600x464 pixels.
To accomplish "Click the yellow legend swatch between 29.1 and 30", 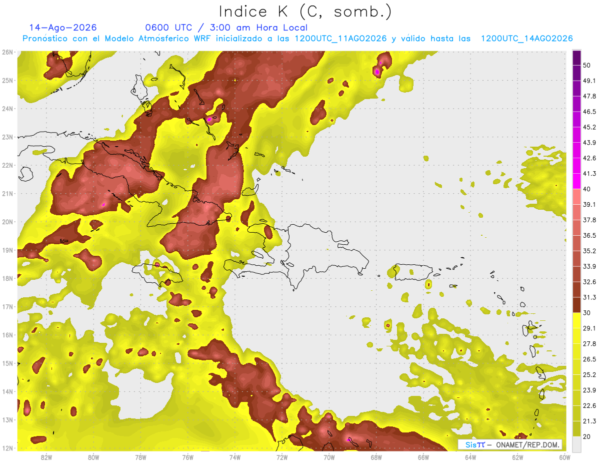I will coord(576,320).
